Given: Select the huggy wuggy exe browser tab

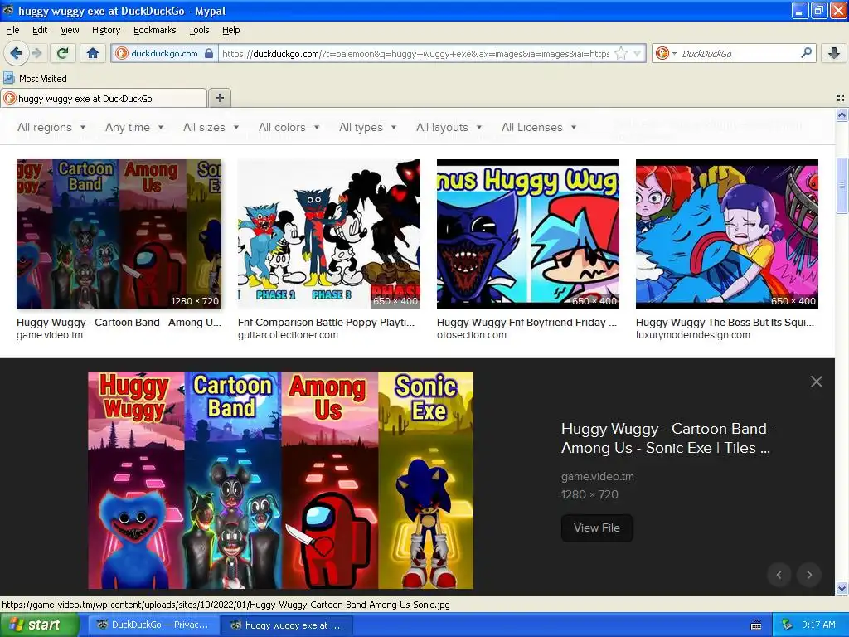Looking at the screenshot, I should pos(104,98).
